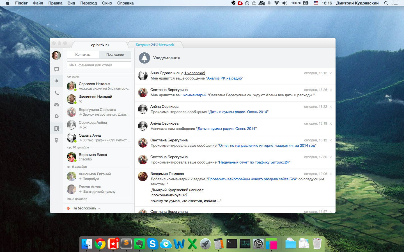404x252 pixels.
Task: Open the Битрикс24 Network tab
Action: pos(155,45)
